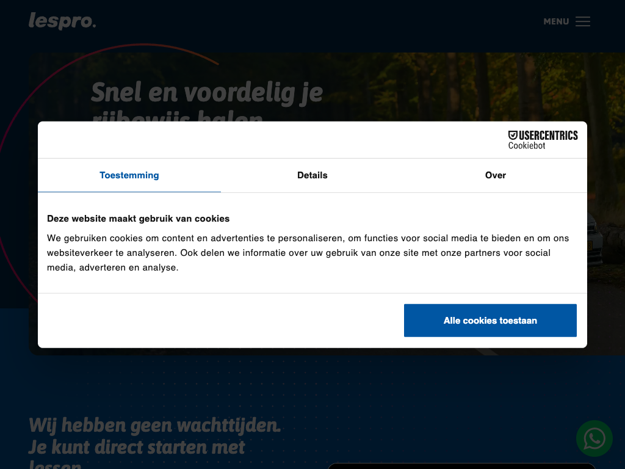Click the cookie description paragraph

(x=308, y=253)
